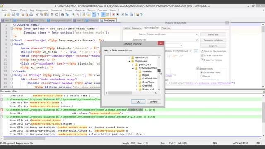Open the 'Файл' menu
The height and width of the screenshot is (149, 265).
tap(4, 10)
